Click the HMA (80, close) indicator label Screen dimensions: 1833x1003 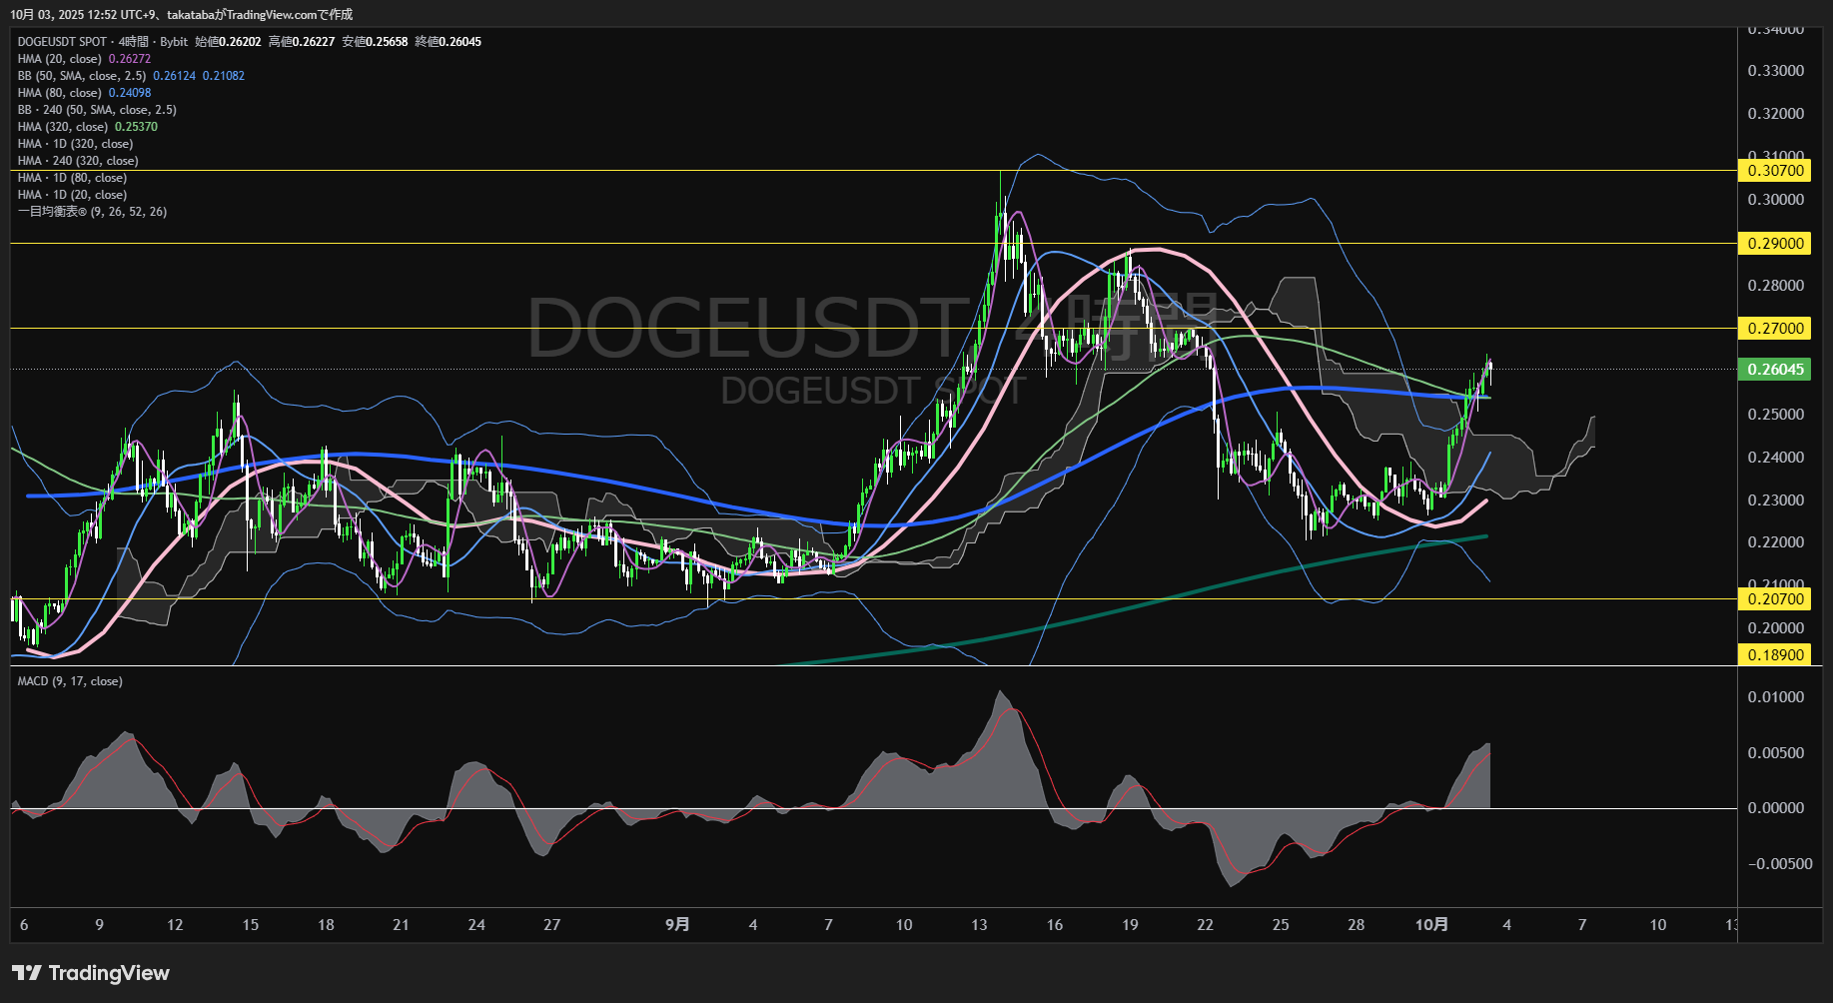(x=60, y=93)
